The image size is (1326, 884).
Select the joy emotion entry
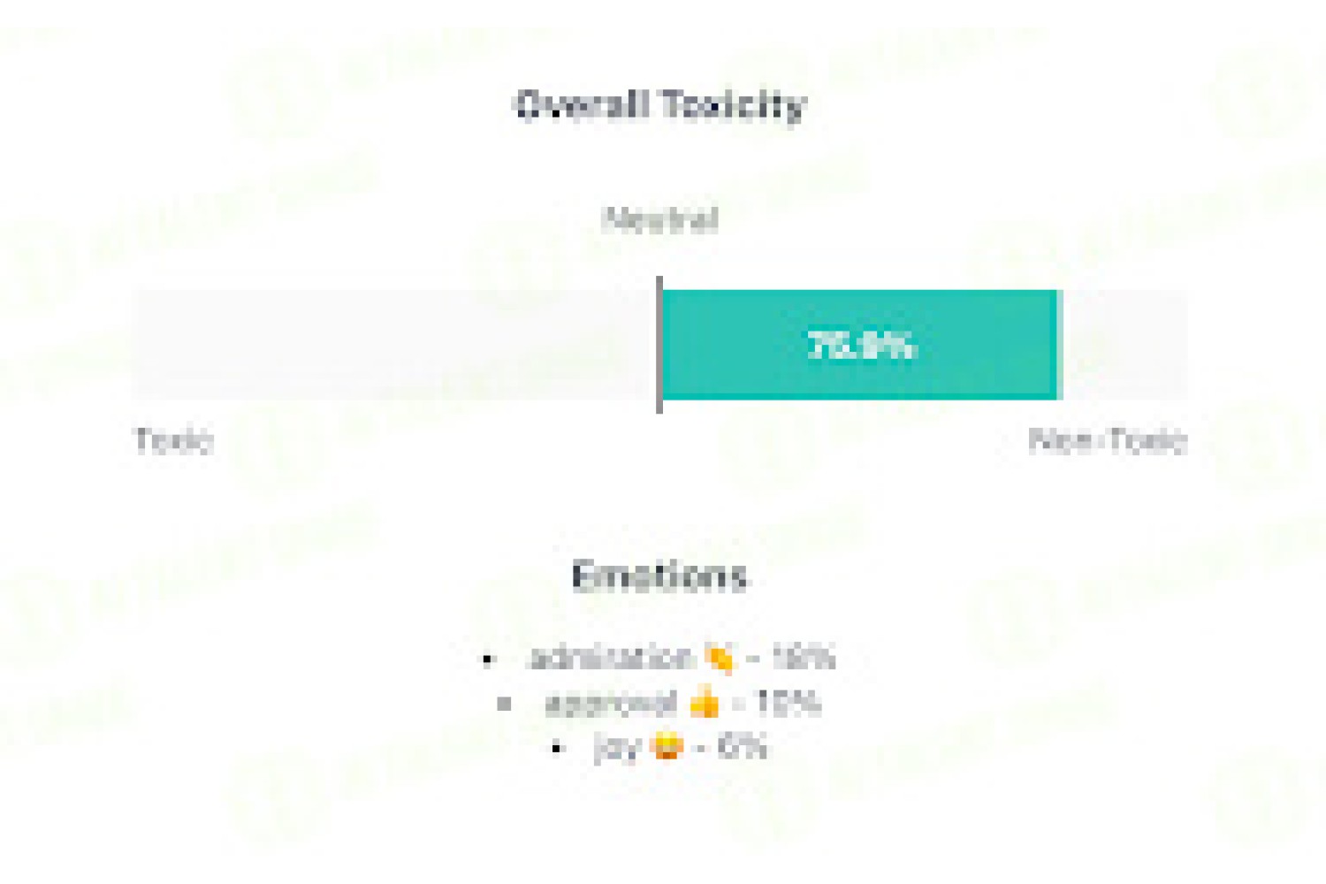click(681, 748)
